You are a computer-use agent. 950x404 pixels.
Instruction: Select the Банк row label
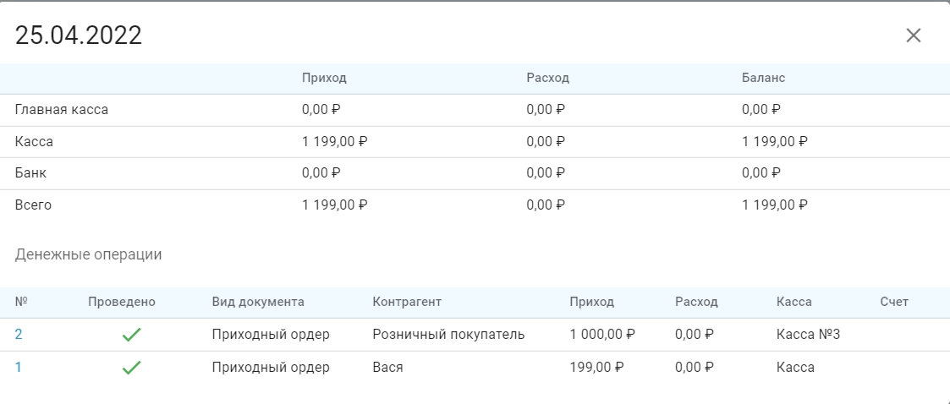[x=31, y=173]
